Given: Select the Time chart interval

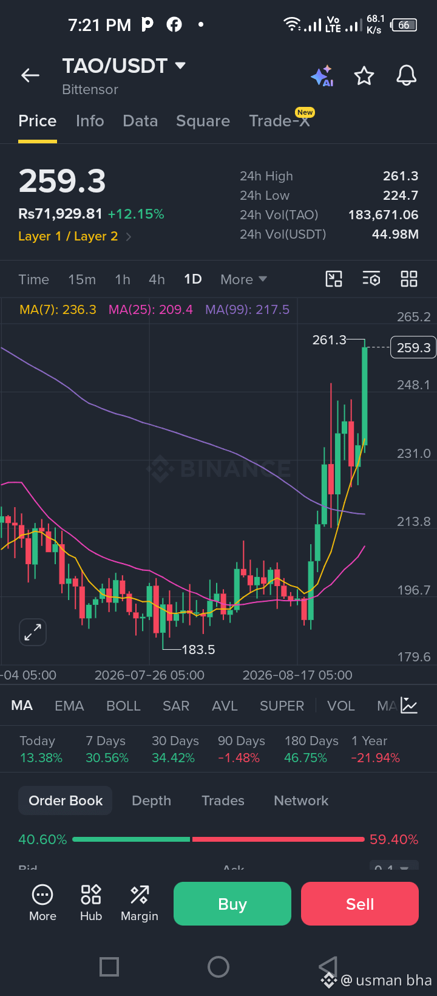Looking at the screenshot, I should pos(33,279).
